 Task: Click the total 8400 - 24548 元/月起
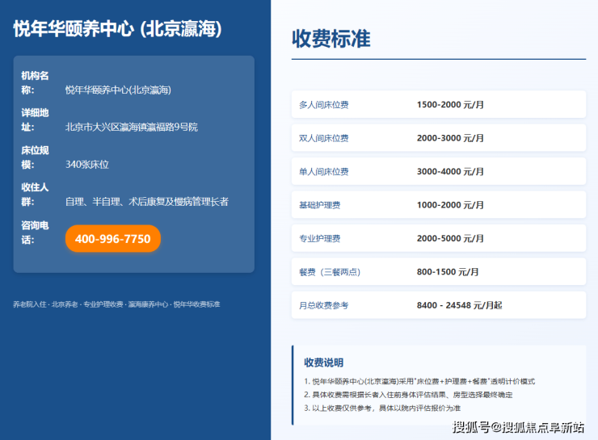tap(459, 305)
